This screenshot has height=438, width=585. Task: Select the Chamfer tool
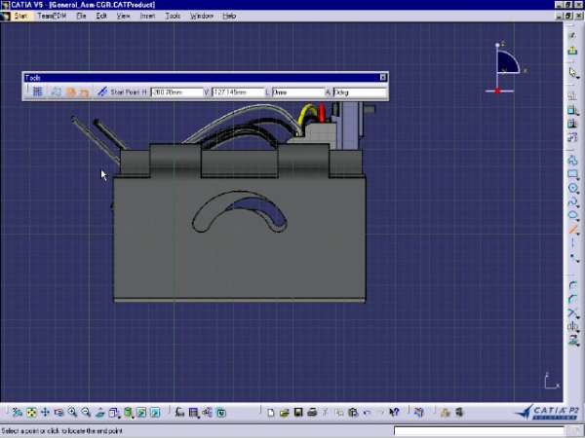click(x=572, y=299)
